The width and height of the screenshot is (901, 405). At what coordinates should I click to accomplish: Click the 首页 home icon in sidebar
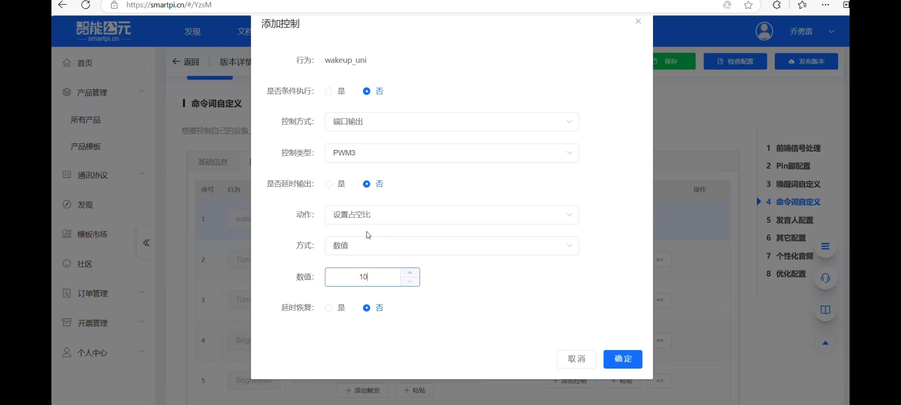(67, 63)
